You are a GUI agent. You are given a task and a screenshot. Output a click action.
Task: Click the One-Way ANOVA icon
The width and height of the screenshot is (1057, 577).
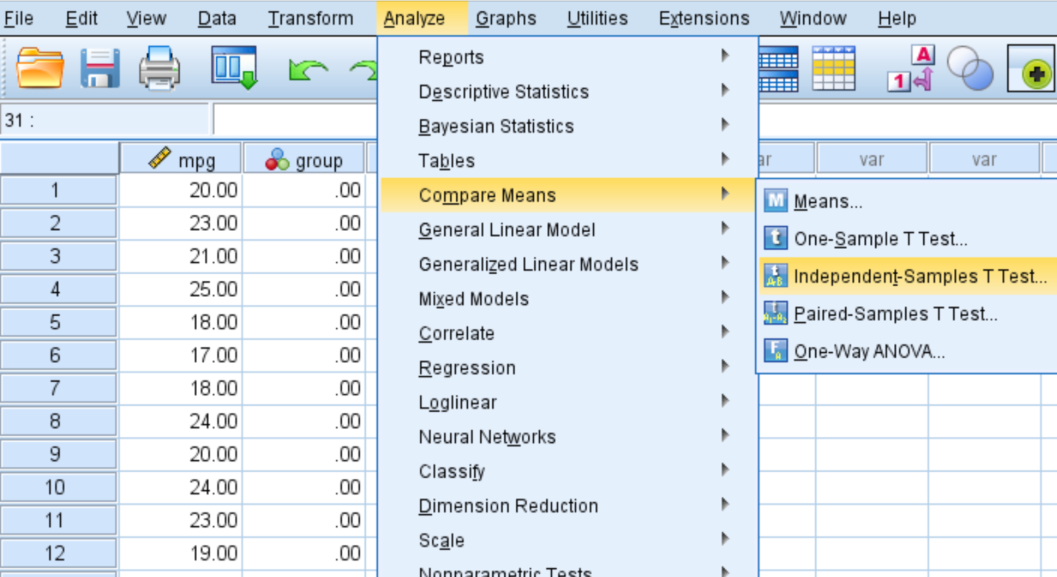point(775,350)
